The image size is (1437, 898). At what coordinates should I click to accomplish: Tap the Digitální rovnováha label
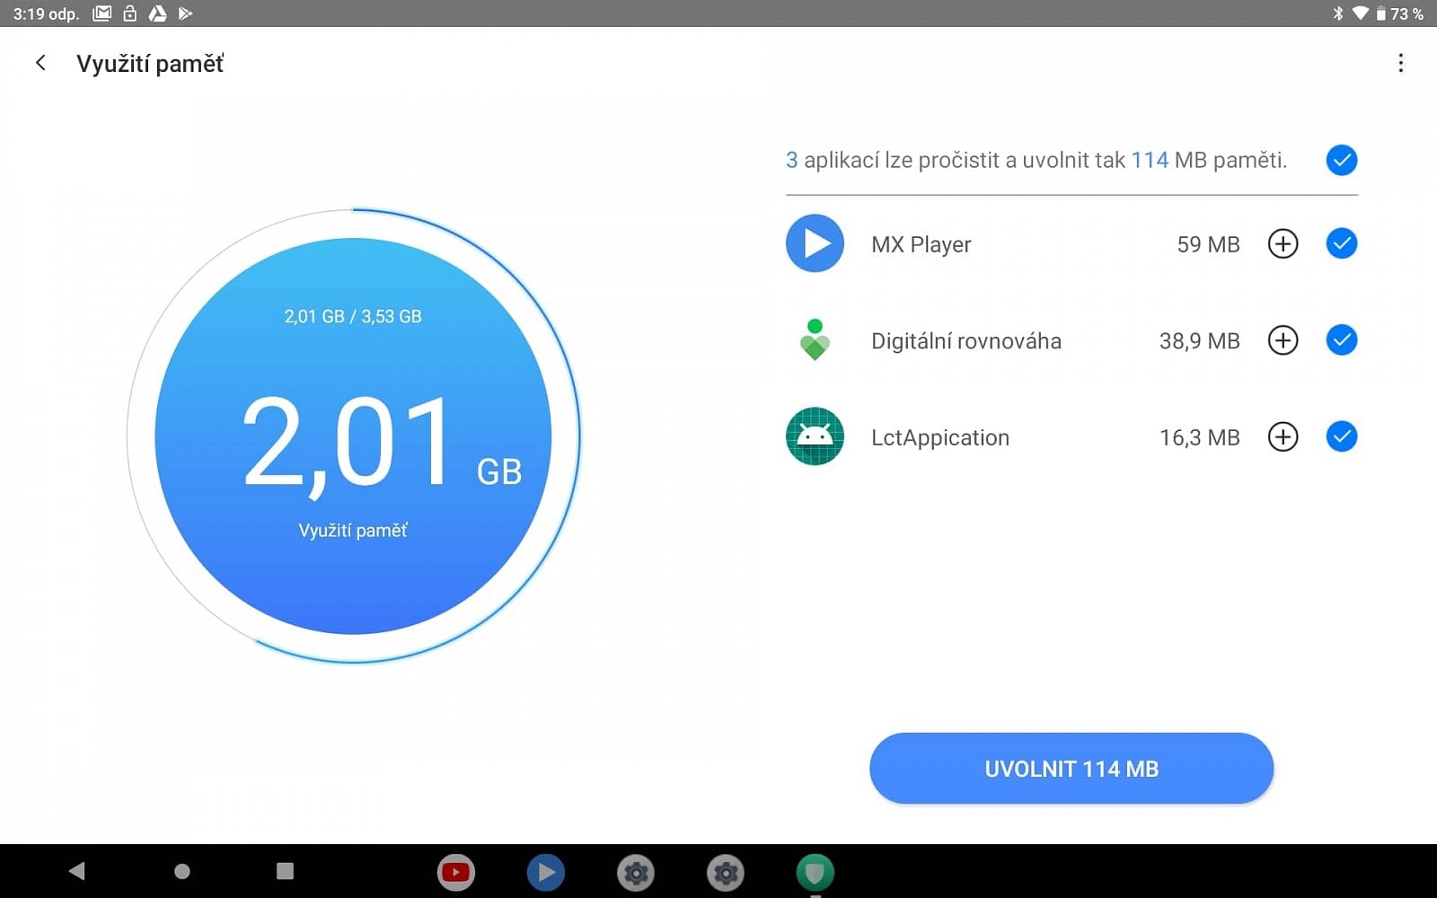tap(966, 341)
